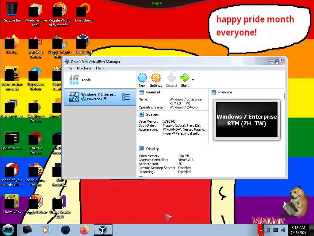Expand the Start button dropdown arrow
This screenshot has height=236, width=314.
point(193,80)
